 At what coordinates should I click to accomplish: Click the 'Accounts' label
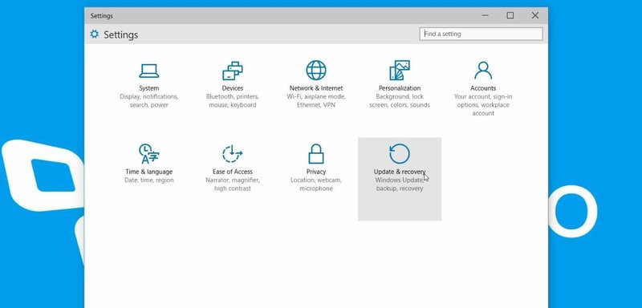[x=483, y=88]
